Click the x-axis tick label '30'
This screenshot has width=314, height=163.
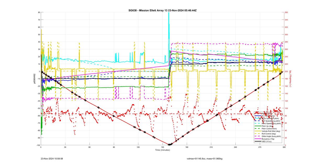click(65, 147)
